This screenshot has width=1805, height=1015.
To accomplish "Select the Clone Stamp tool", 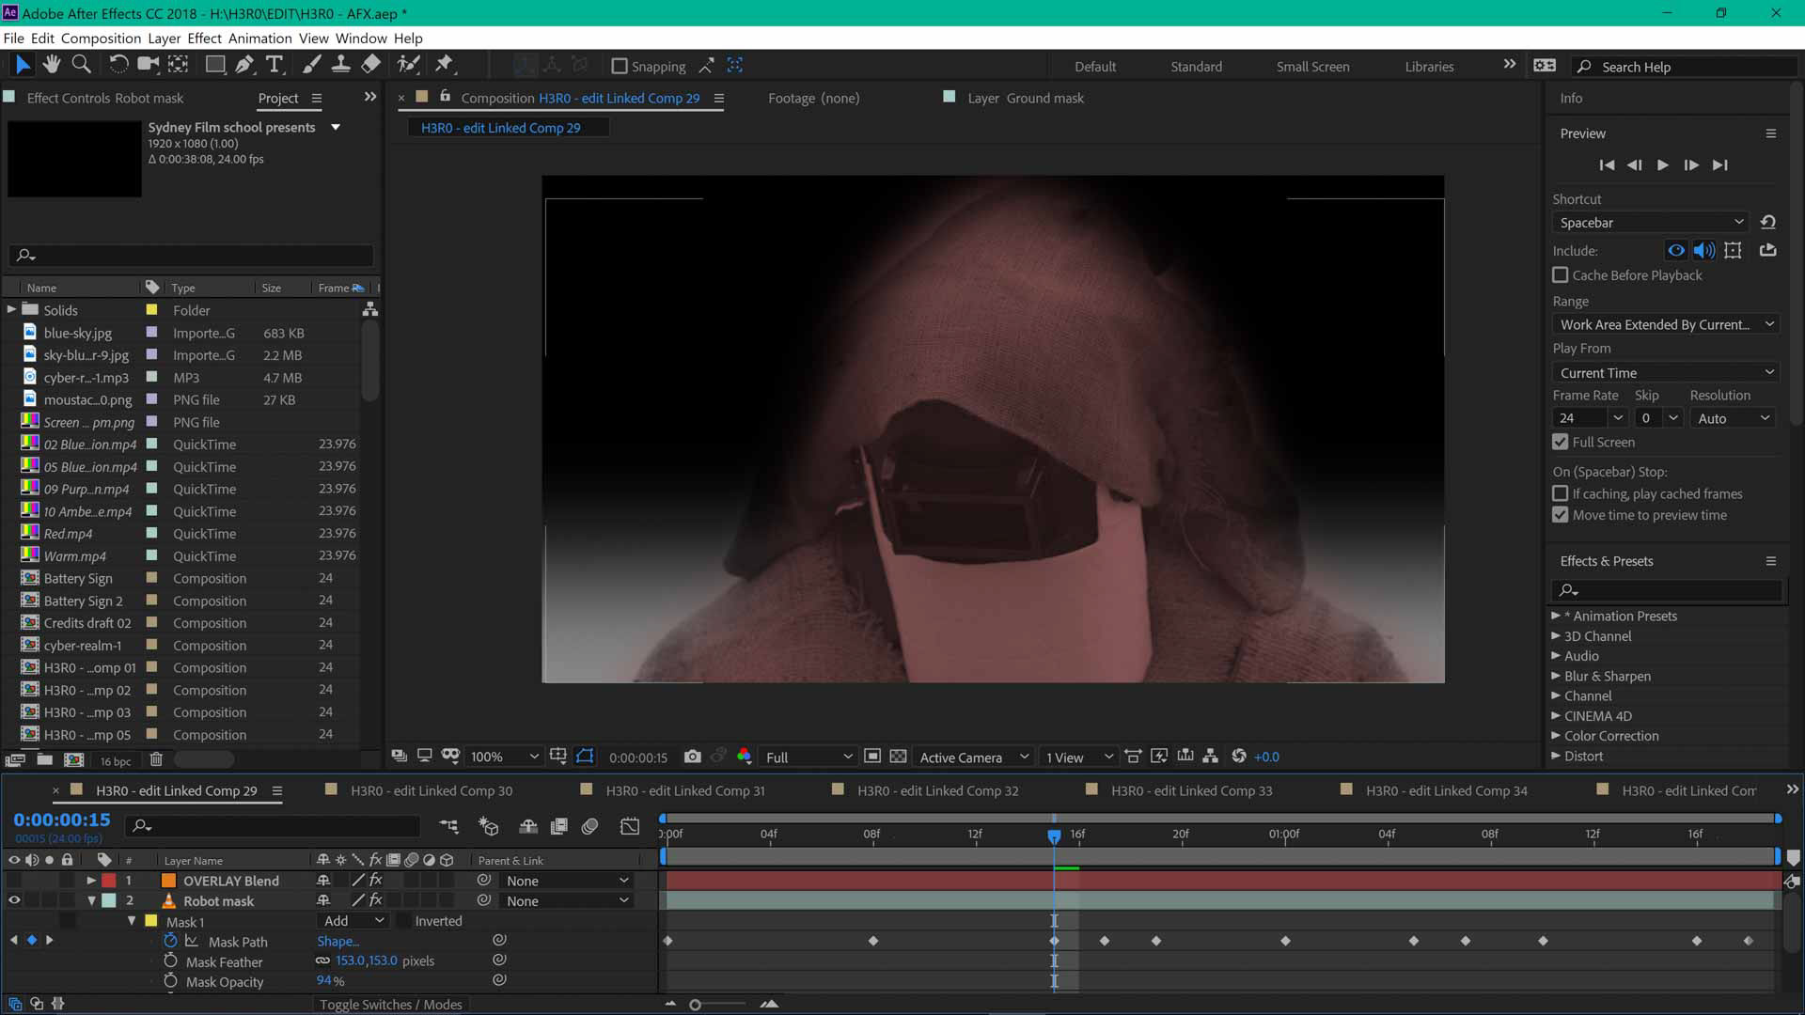I will (340, 65).
